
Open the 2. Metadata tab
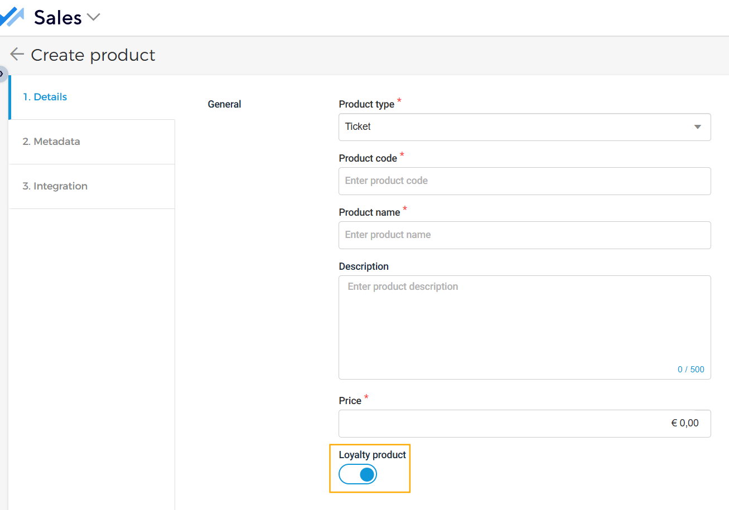click(x=51, y=142)
